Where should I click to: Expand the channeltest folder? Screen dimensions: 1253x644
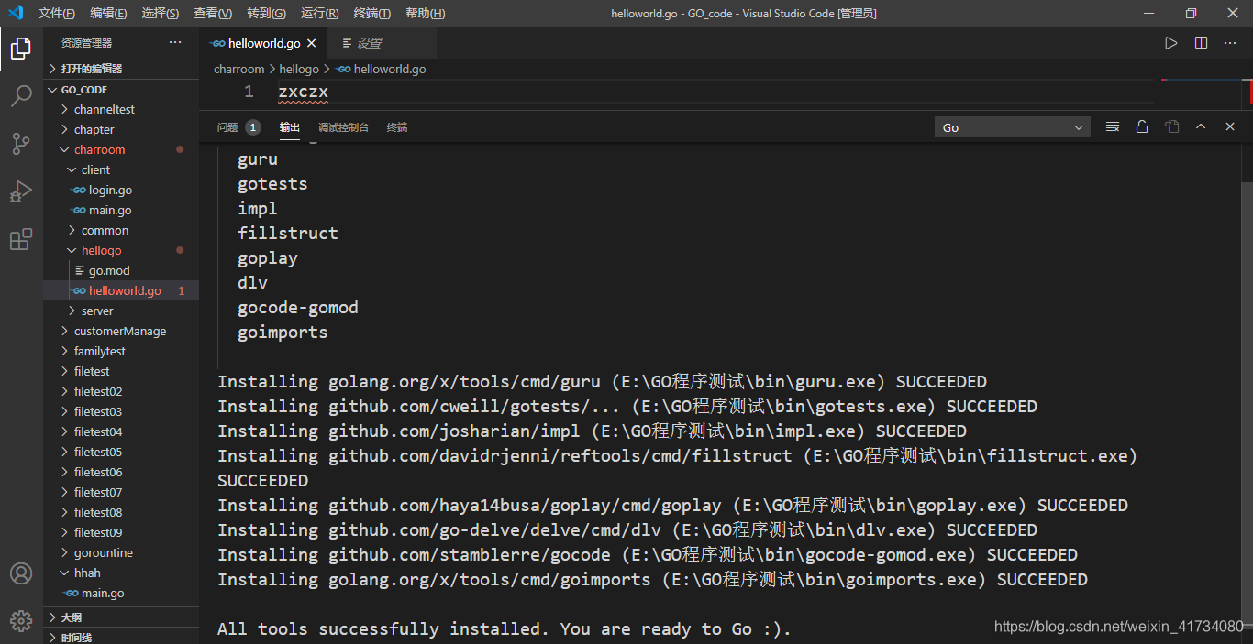121,109
